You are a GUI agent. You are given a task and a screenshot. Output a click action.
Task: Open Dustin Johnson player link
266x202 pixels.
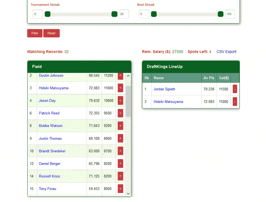(x=51, y=75)
